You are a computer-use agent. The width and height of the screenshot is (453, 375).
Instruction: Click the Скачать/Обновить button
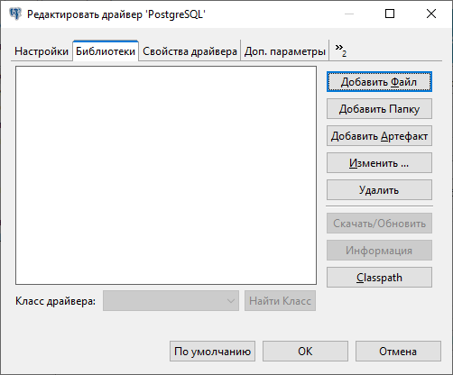tap(379, 224)
